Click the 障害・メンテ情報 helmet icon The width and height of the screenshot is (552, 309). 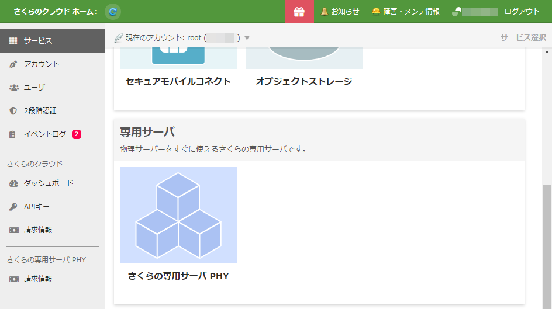[x=376, y=12]
